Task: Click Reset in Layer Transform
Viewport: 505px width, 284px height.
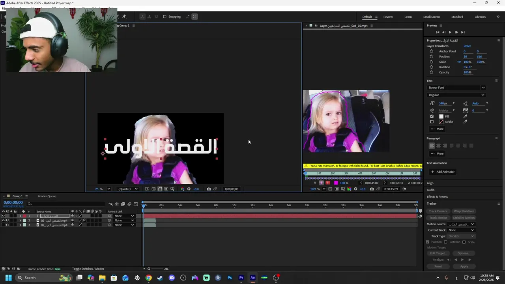Action: coord(467,46)
